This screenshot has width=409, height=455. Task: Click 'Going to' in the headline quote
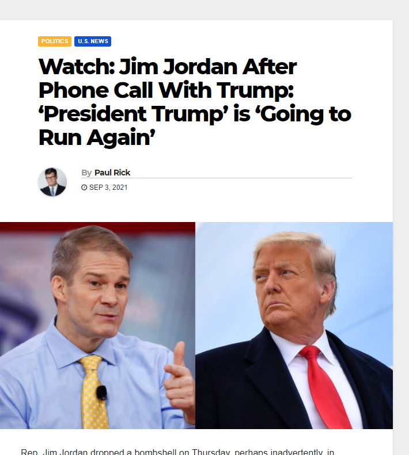tap(303, 114)
